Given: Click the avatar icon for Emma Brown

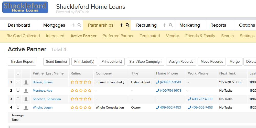Looking at the screenshot, I should click(x=26, y=82).
